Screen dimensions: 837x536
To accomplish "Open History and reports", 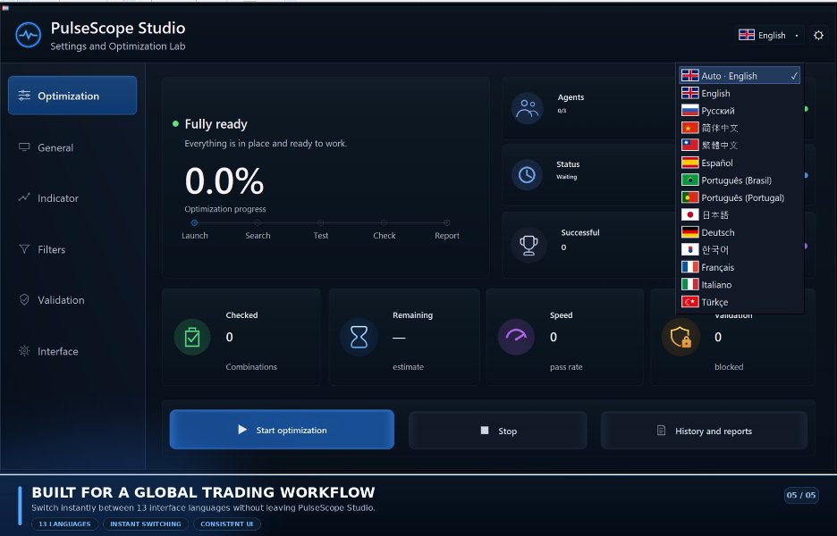I will click(x=704, y=431).
